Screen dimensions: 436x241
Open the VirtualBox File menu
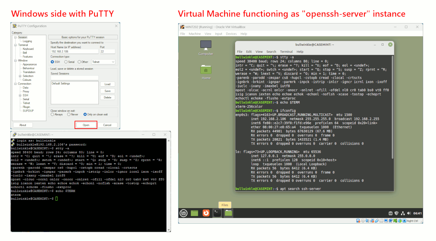tap(183, 34)
